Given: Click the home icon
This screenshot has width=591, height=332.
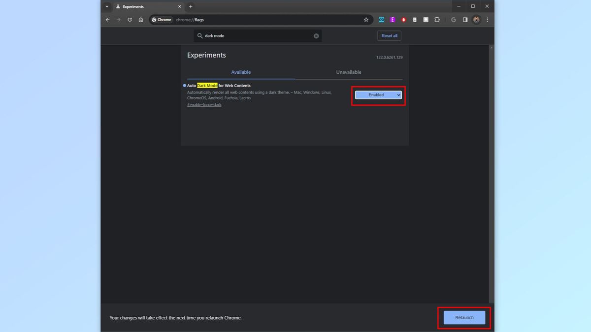Looking at the screenshot, I should coord(141,20).
